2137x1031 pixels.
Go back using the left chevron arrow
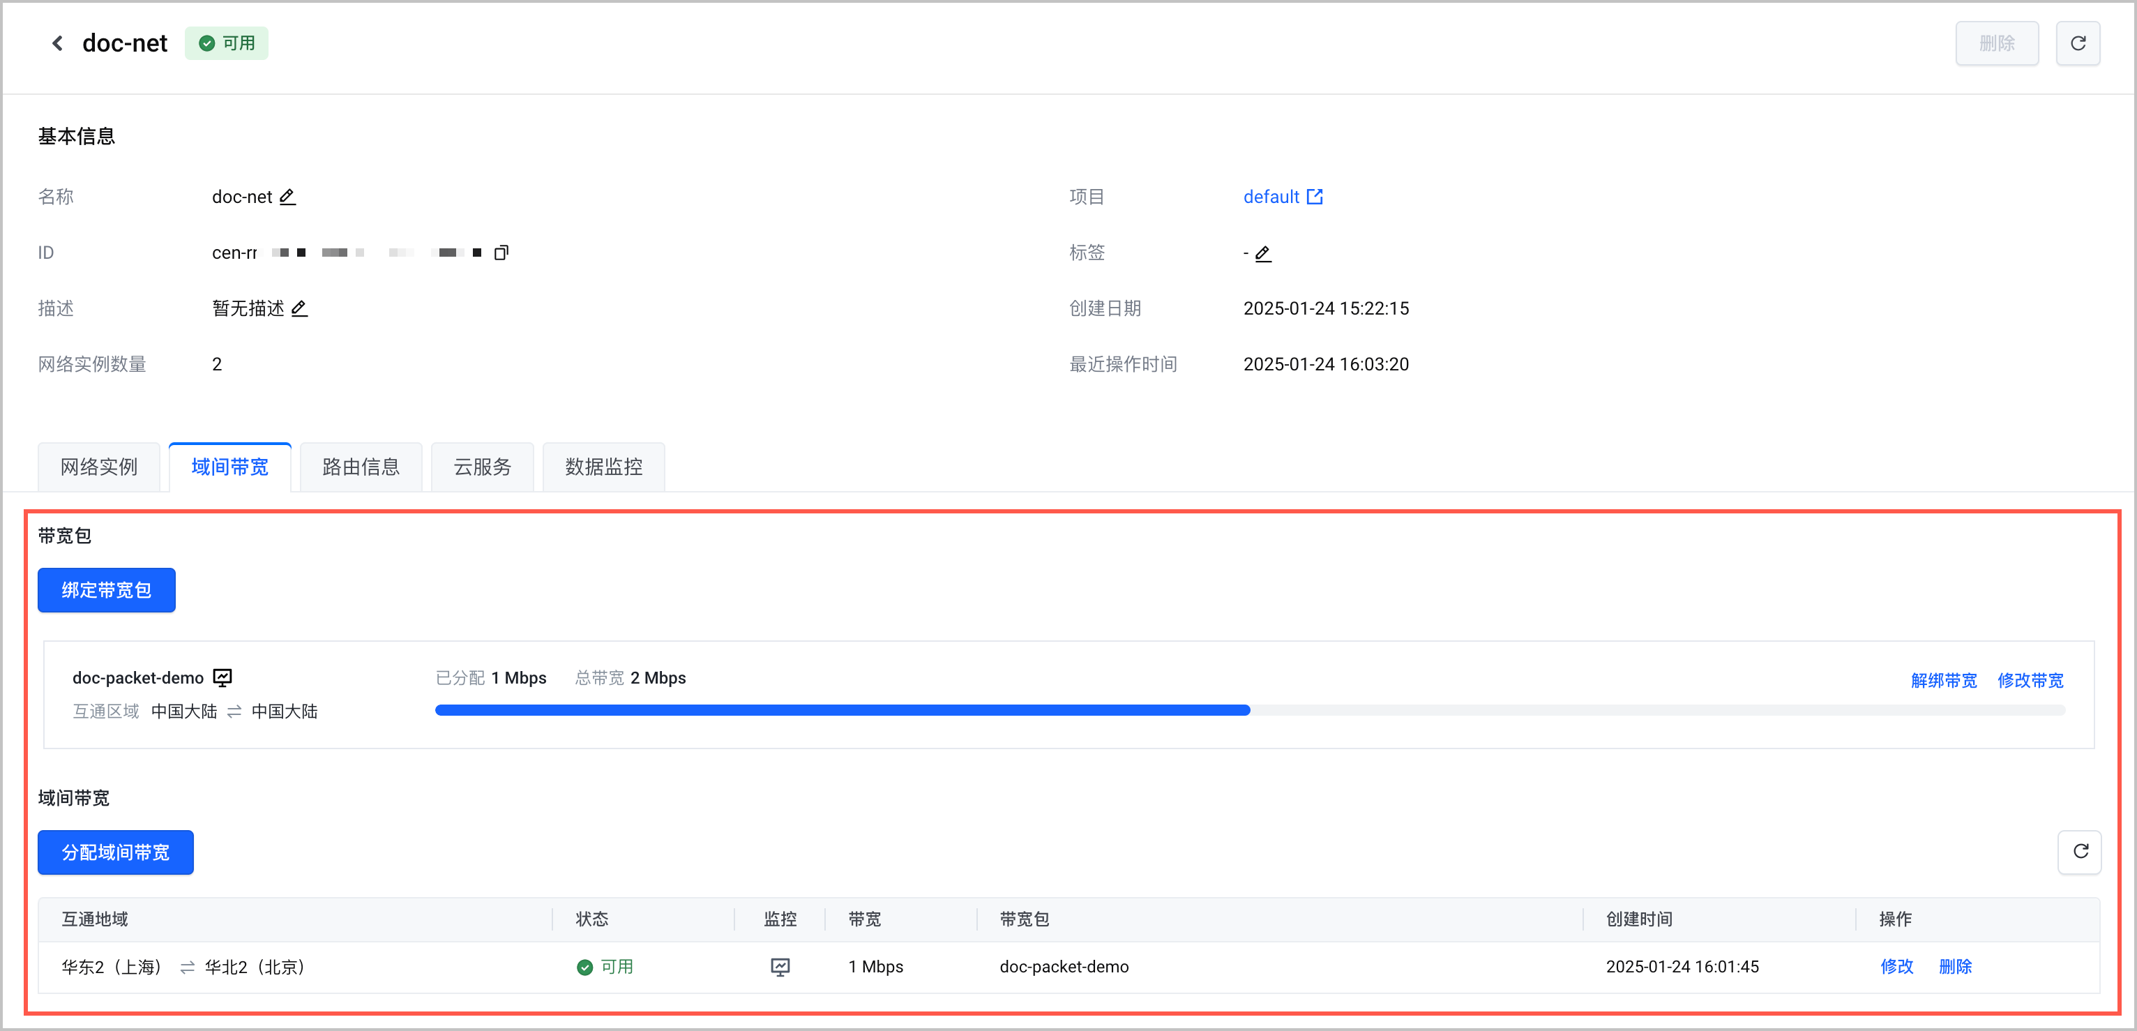click(x=57, y=43)
